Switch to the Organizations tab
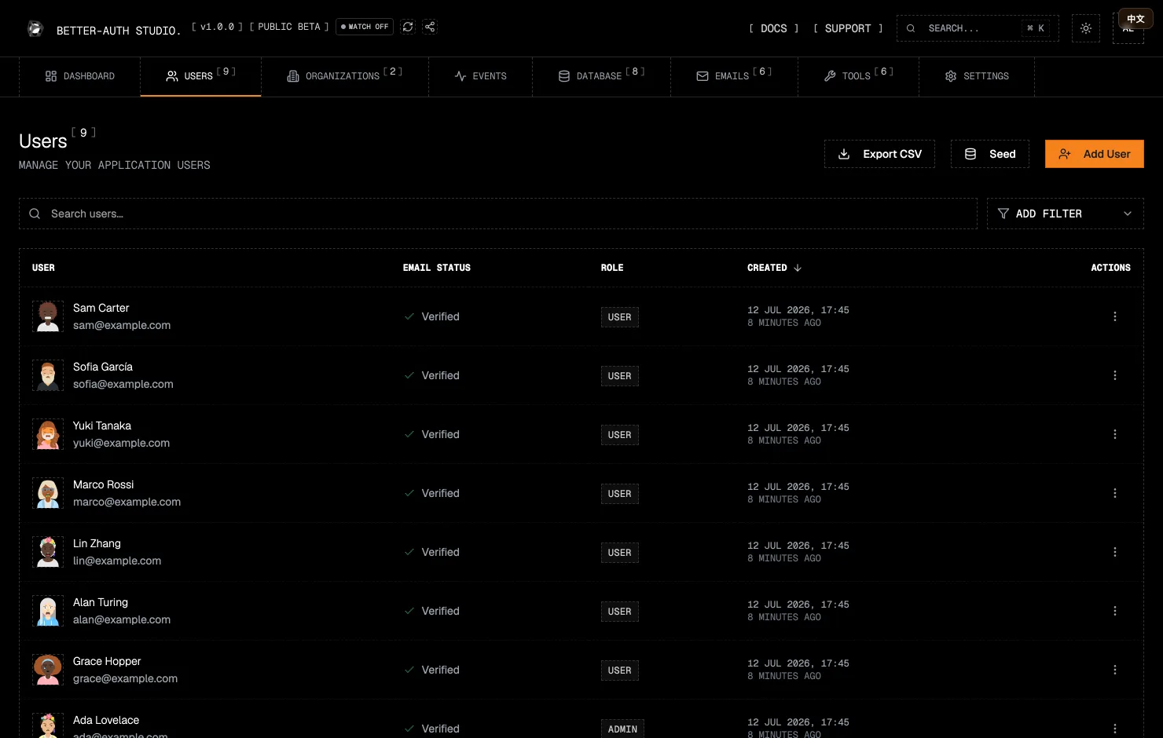Screen dimensions: 1163x738 coord(345,76)
